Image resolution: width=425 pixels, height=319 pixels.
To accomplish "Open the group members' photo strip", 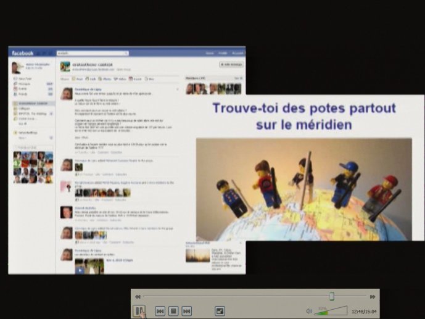I will [x=213, y=89].
